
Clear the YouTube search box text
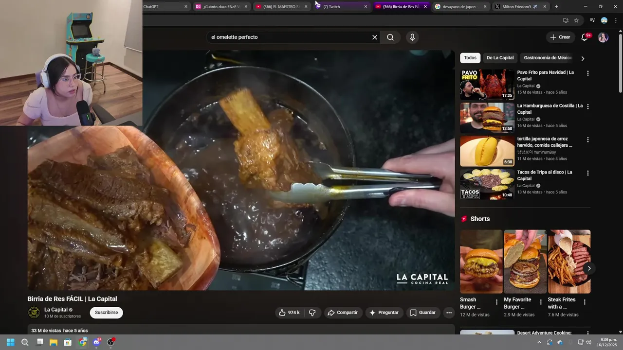coord(375,37)
